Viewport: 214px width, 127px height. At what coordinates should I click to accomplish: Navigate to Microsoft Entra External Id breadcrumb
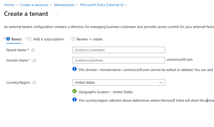[x=102, y=5]
